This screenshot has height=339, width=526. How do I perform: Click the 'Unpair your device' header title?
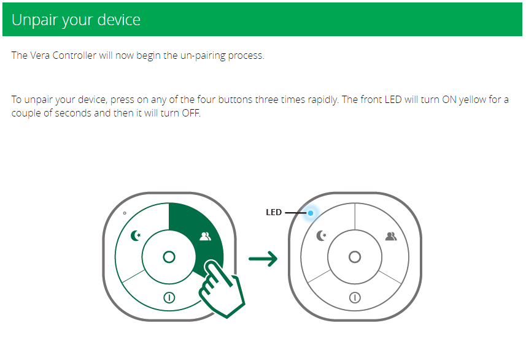point(76,20)
